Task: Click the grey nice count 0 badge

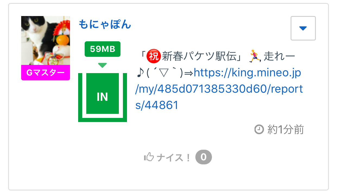Action: coord(204,157)
